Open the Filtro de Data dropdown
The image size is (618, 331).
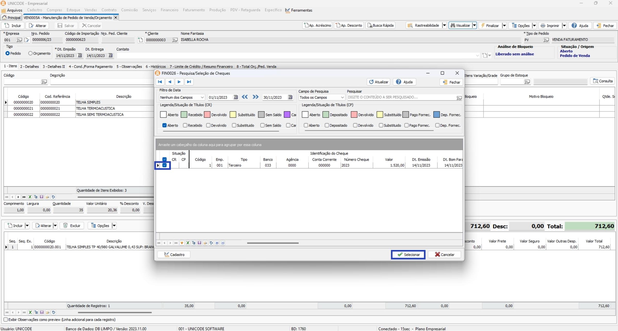click(202, 97)
